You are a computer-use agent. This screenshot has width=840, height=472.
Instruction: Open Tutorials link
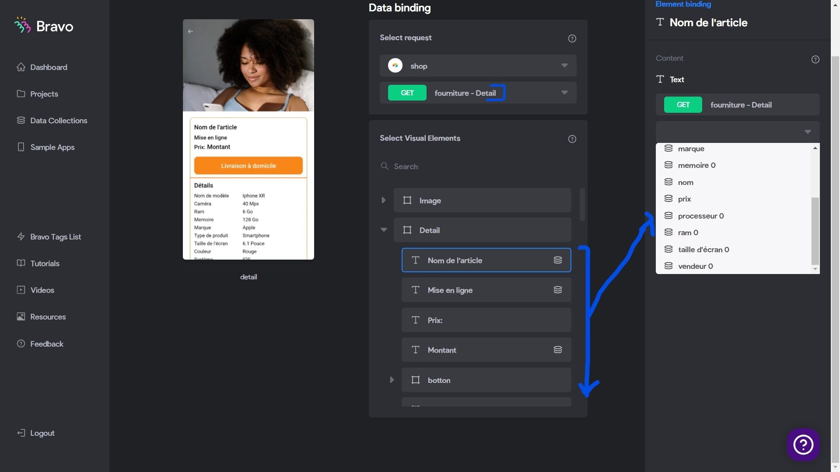[x=38, y=264]
